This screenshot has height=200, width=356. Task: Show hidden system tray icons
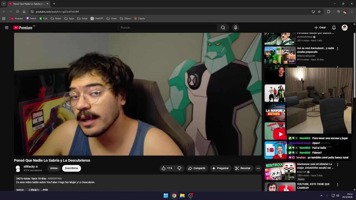321,196
